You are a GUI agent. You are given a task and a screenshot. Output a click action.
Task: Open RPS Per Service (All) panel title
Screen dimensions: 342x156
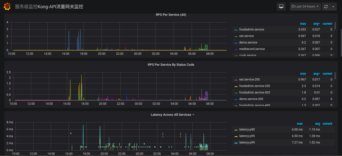(x=171, y=15)
